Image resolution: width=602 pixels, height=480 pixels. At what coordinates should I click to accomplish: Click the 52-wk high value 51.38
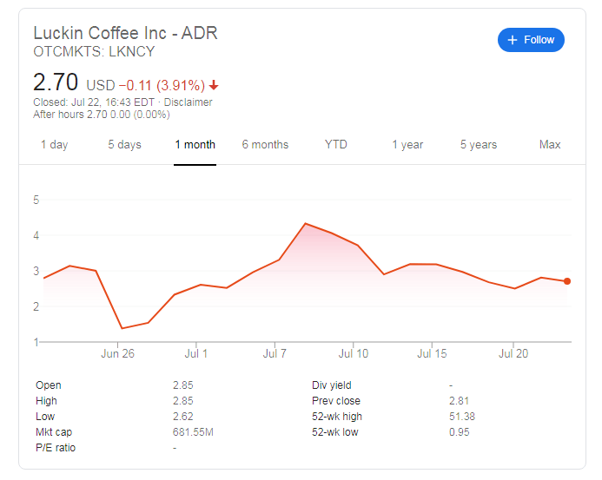tap(462, 417)
